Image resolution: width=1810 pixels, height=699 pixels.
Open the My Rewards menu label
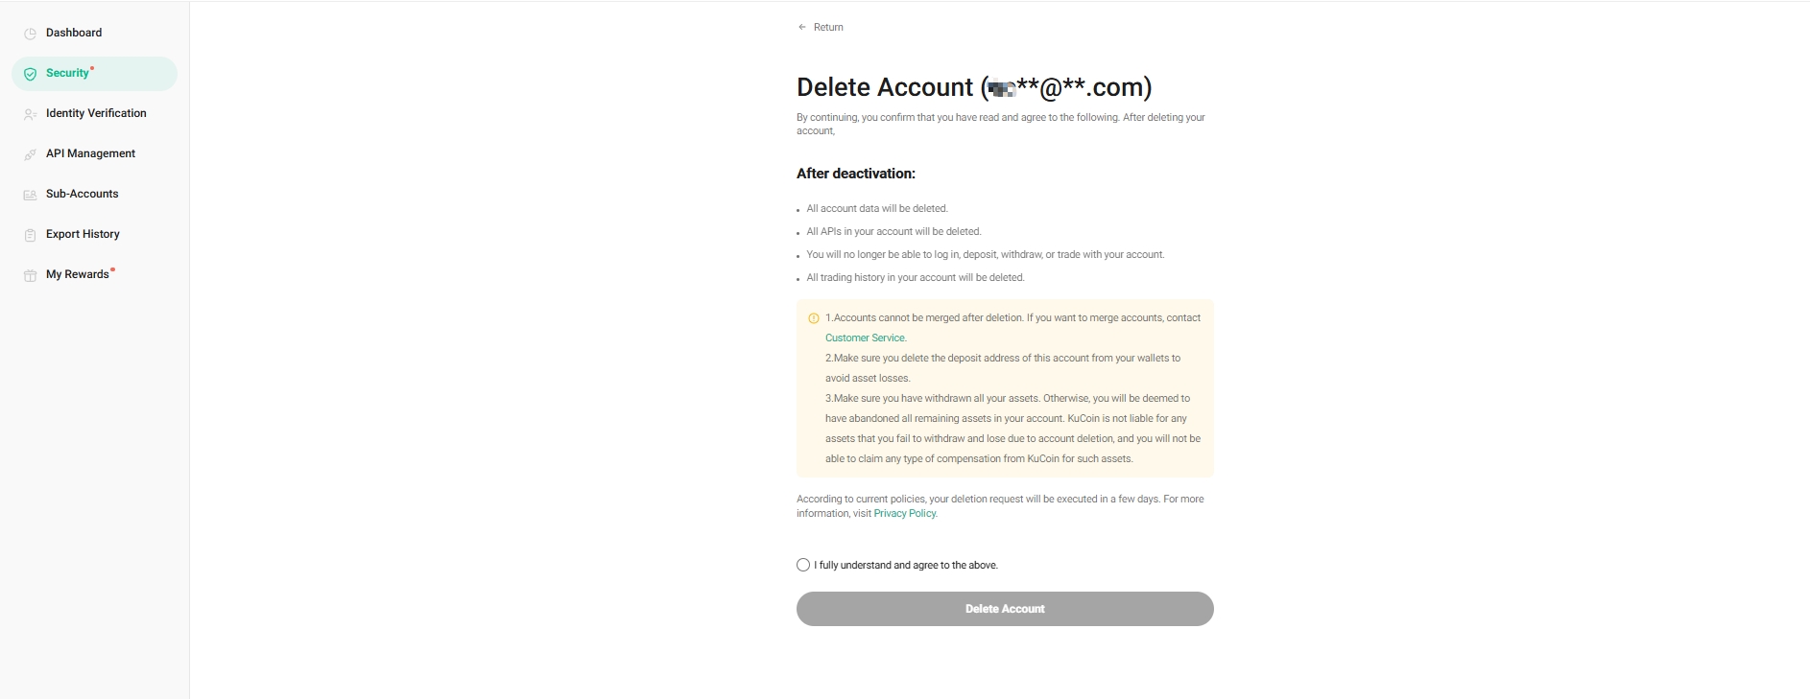(78, 274)
